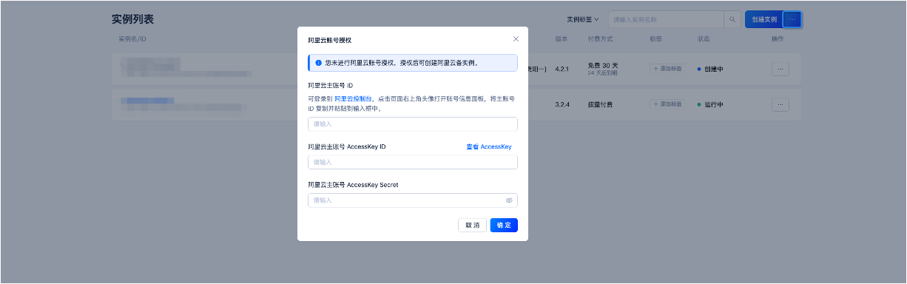Open the more options button beside 创建实例
This screenshot has height=284, width=907.
[x=792, y=19]
